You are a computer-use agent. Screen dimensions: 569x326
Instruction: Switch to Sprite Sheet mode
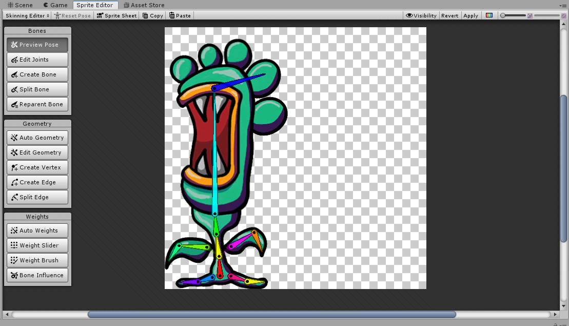pos(116,15)
